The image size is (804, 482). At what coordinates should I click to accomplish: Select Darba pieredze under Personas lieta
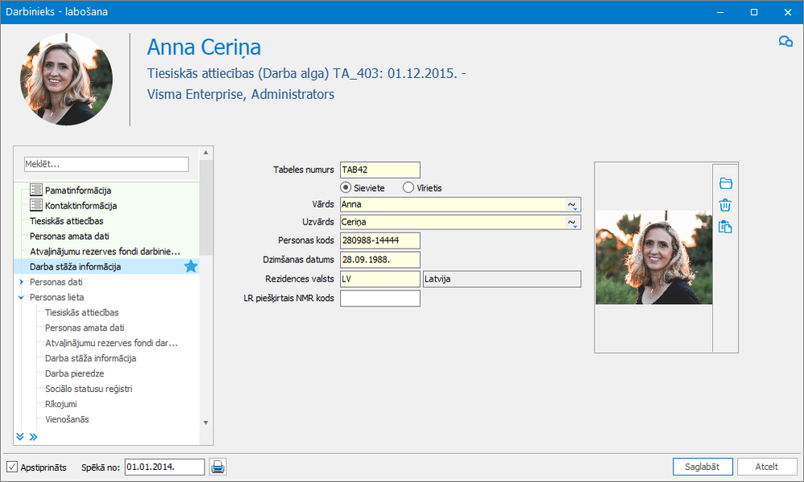point(74,373)
